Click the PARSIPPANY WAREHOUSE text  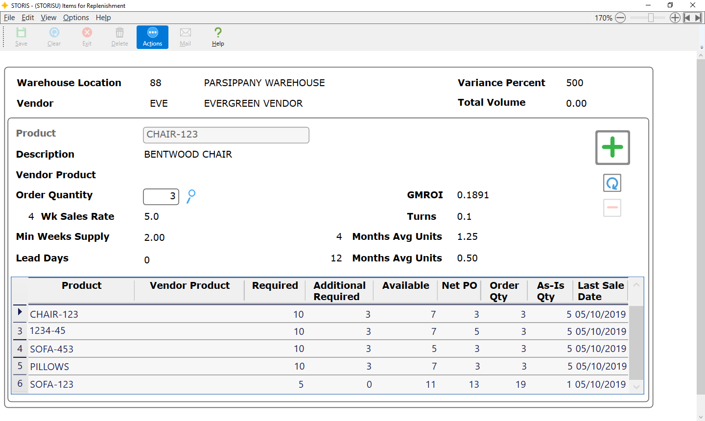[264, 83]
